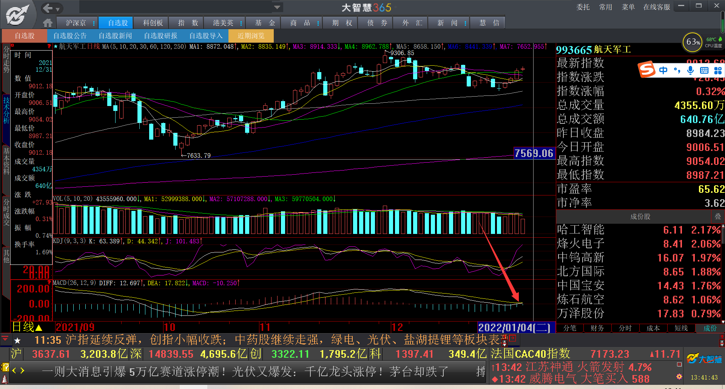
Task: Click the 法国CAC40指数 ticker entry
Action: click(x=530, y=354)
